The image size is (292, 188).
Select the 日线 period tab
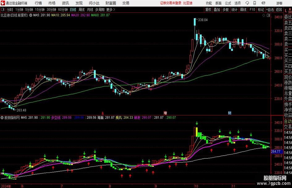click(x=73, y=10)
